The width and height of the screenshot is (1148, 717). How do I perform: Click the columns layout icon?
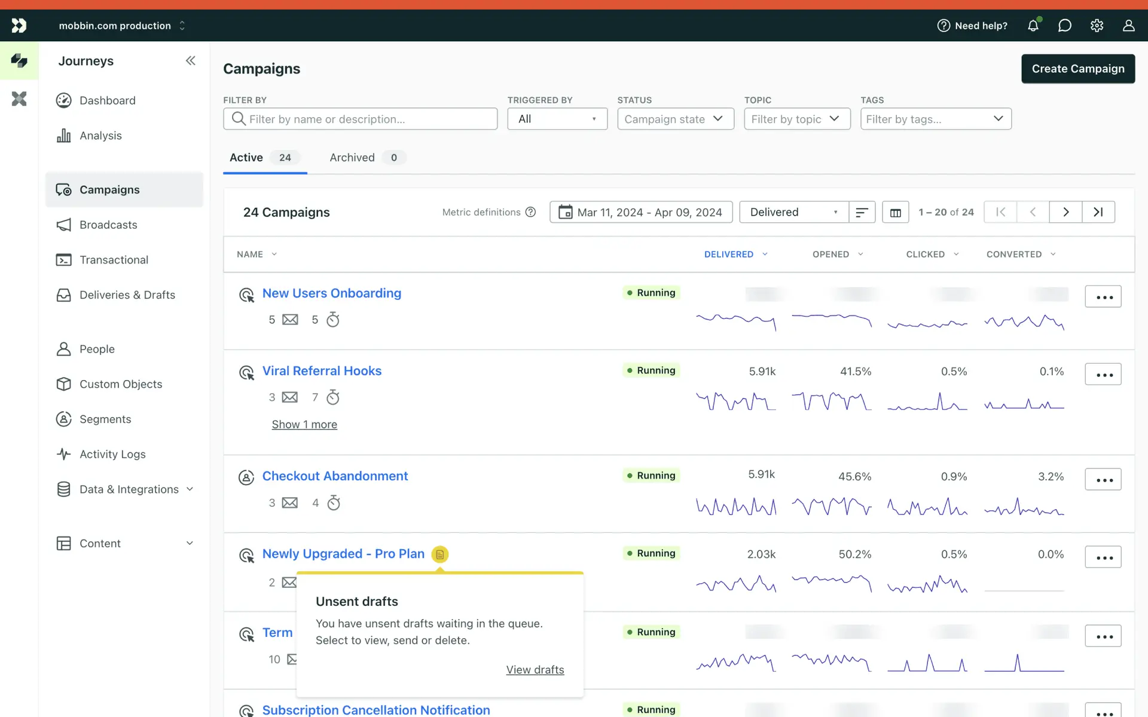click(x=895, y=213)
